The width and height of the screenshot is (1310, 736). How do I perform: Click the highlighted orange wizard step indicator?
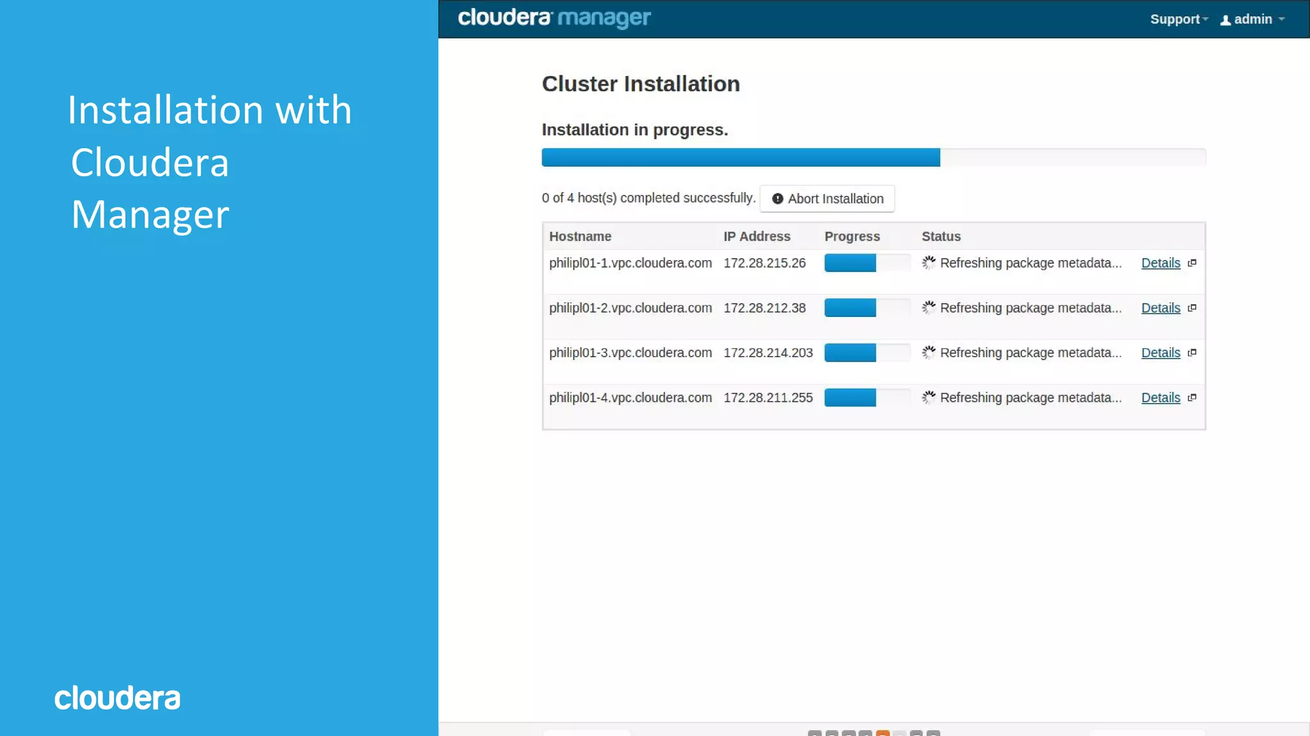883,733
